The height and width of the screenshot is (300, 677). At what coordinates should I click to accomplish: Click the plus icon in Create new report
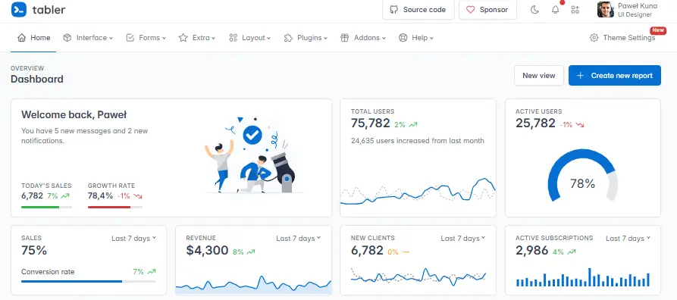pyautogui.click(x=581, y=76)
